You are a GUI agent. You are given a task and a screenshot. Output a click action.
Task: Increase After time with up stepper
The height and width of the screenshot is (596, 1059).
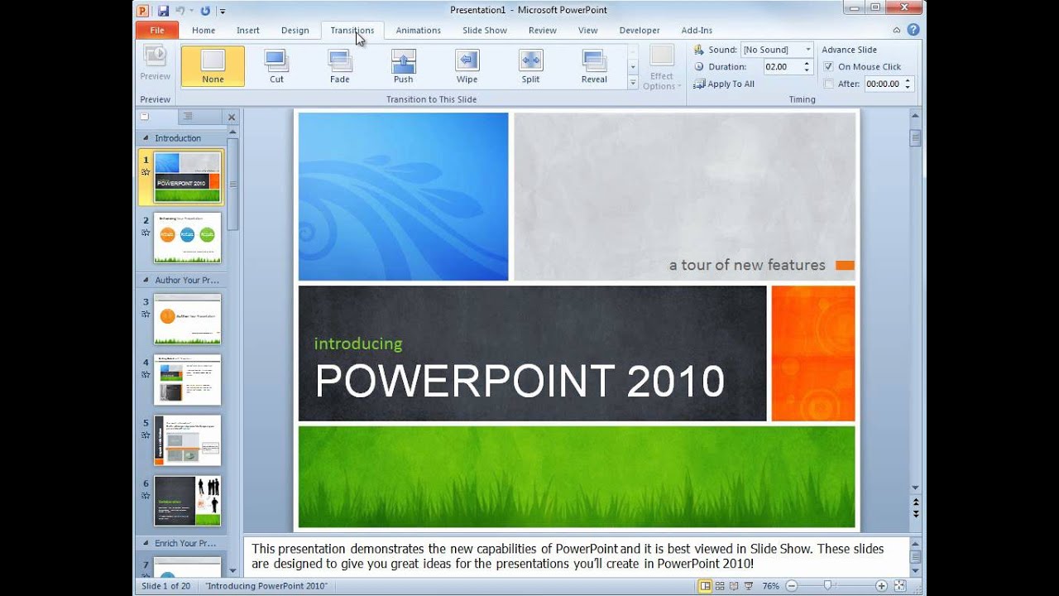[x=908, y=80]
